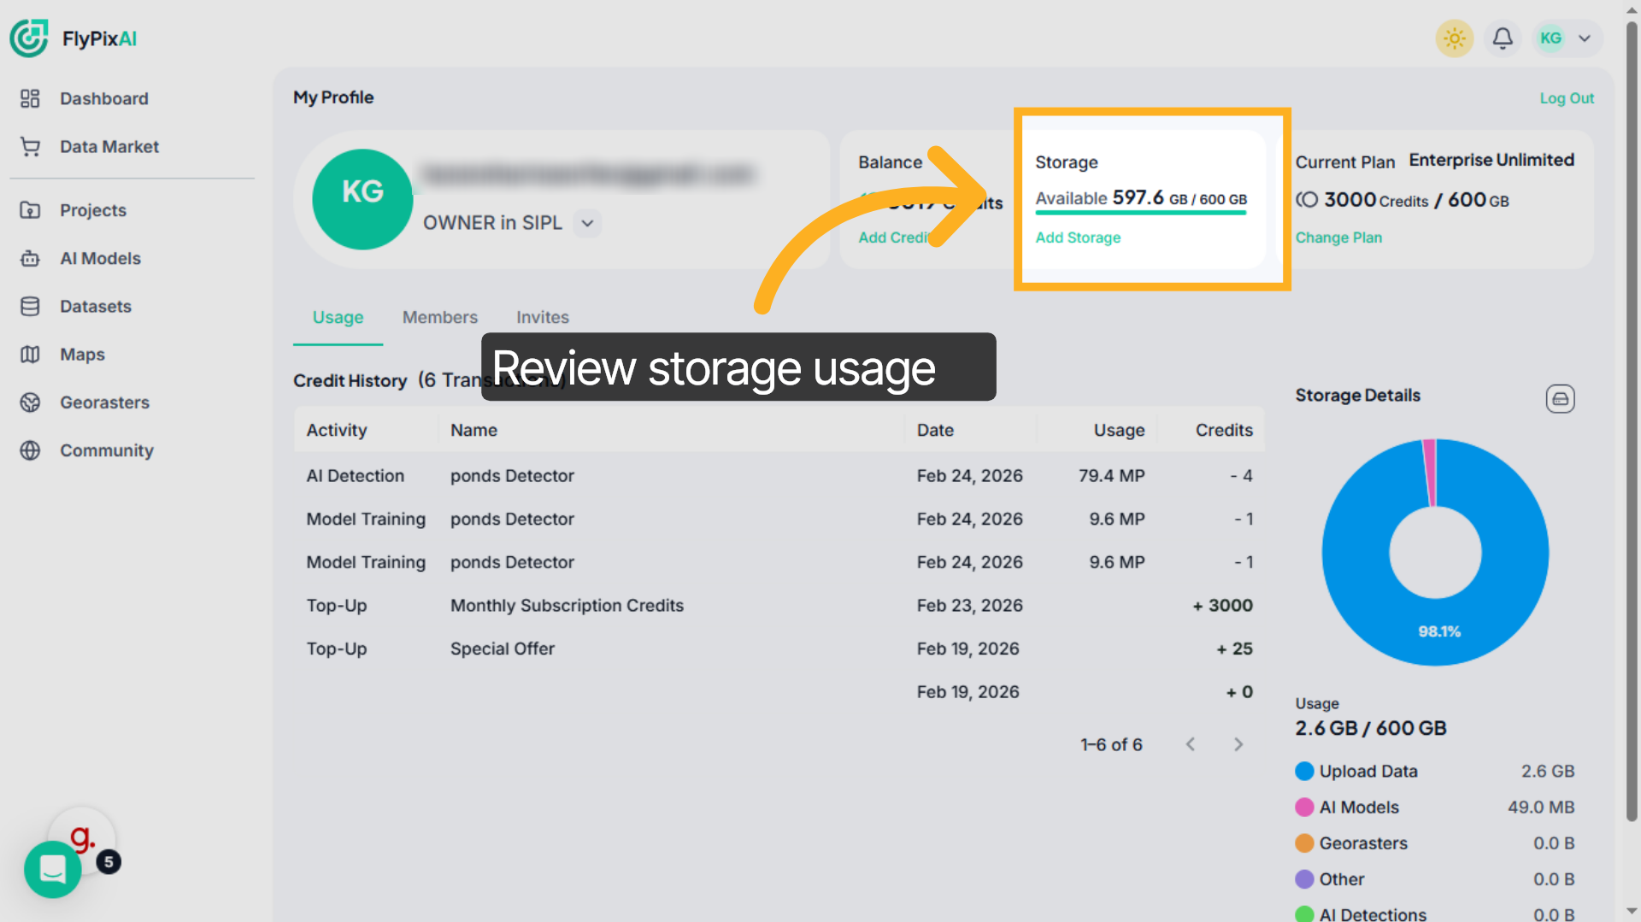The width and height of the screenshot is (1641, 922).
Task: Open the AI Models robot icon
Action: click(x=30, y=258)
